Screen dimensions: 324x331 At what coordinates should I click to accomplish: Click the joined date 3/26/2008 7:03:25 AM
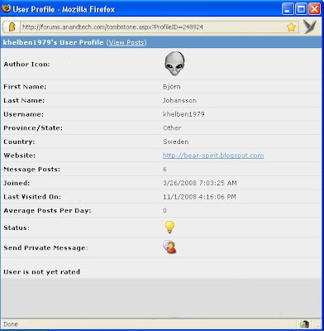[200, 183]
